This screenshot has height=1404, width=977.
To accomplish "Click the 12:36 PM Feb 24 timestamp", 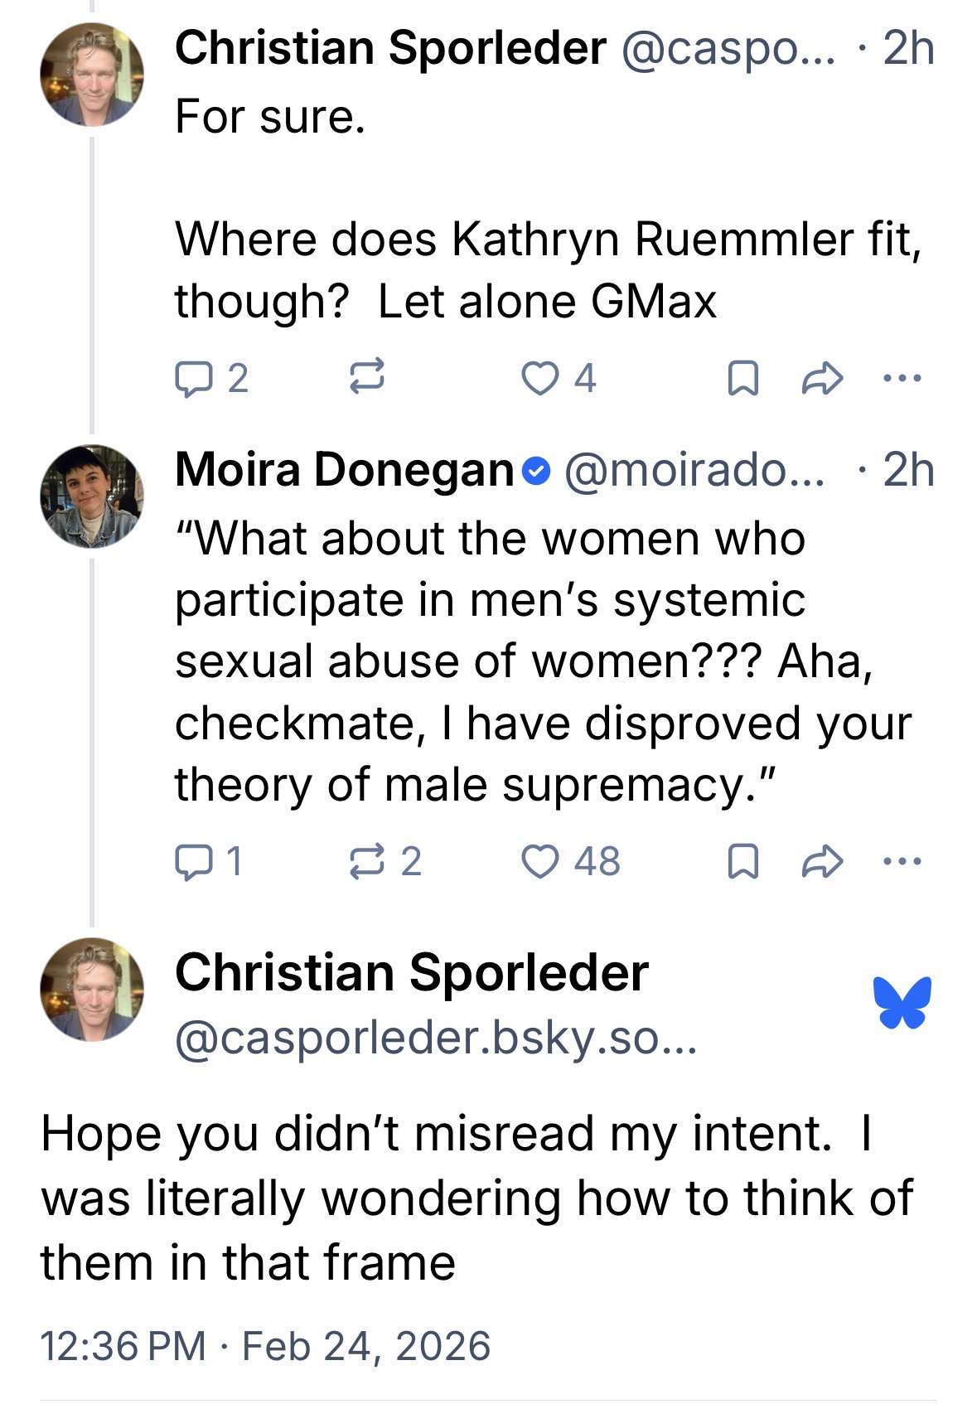I will pos(265,1344).
